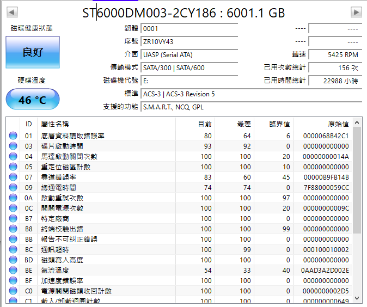Click scrollbar up arrow in attribute list
The height and width of the screenshot is (307, 367).
357,122
